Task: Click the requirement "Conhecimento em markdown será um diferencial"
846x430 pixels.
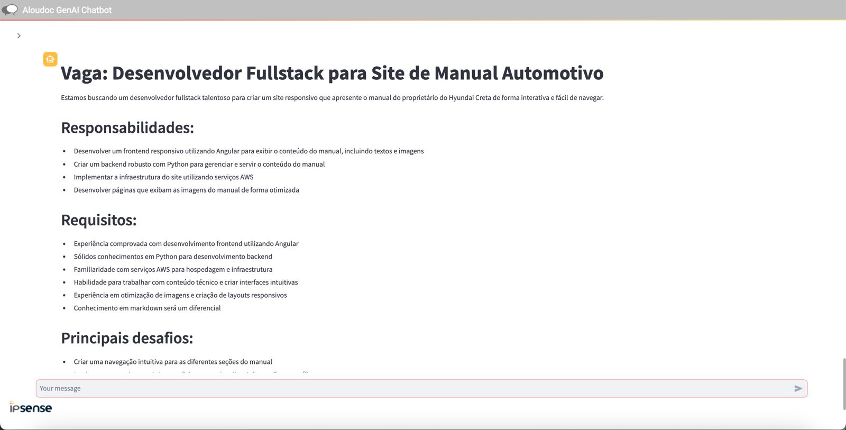Action: click(x=147, y=308)
